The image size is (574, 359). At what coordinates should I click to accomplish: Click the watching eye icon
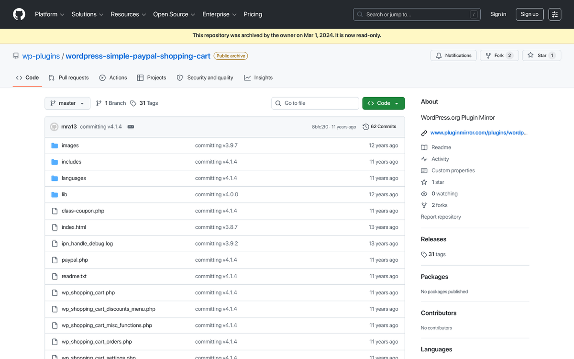[x=424, y=193]
